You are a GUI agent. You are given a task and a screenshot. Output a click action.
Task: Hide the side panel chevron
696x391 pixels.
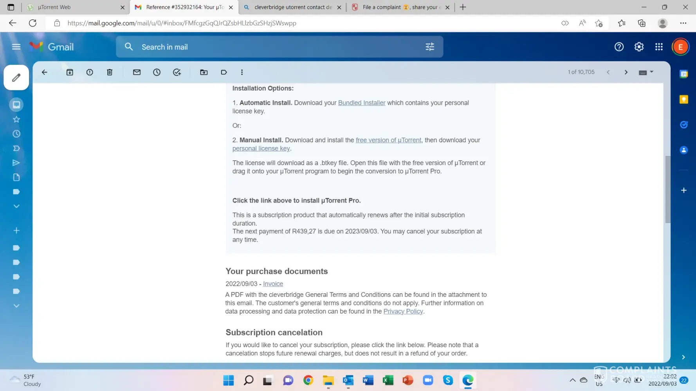(x=683, y=357)
